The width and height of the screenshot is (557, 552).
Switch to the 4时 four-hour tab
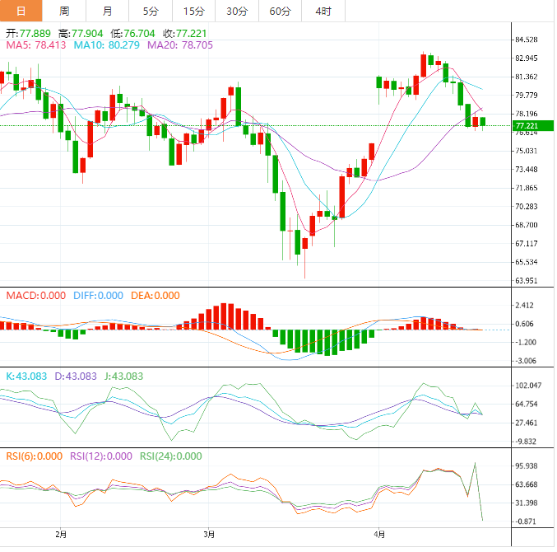[x=323, y=11]
